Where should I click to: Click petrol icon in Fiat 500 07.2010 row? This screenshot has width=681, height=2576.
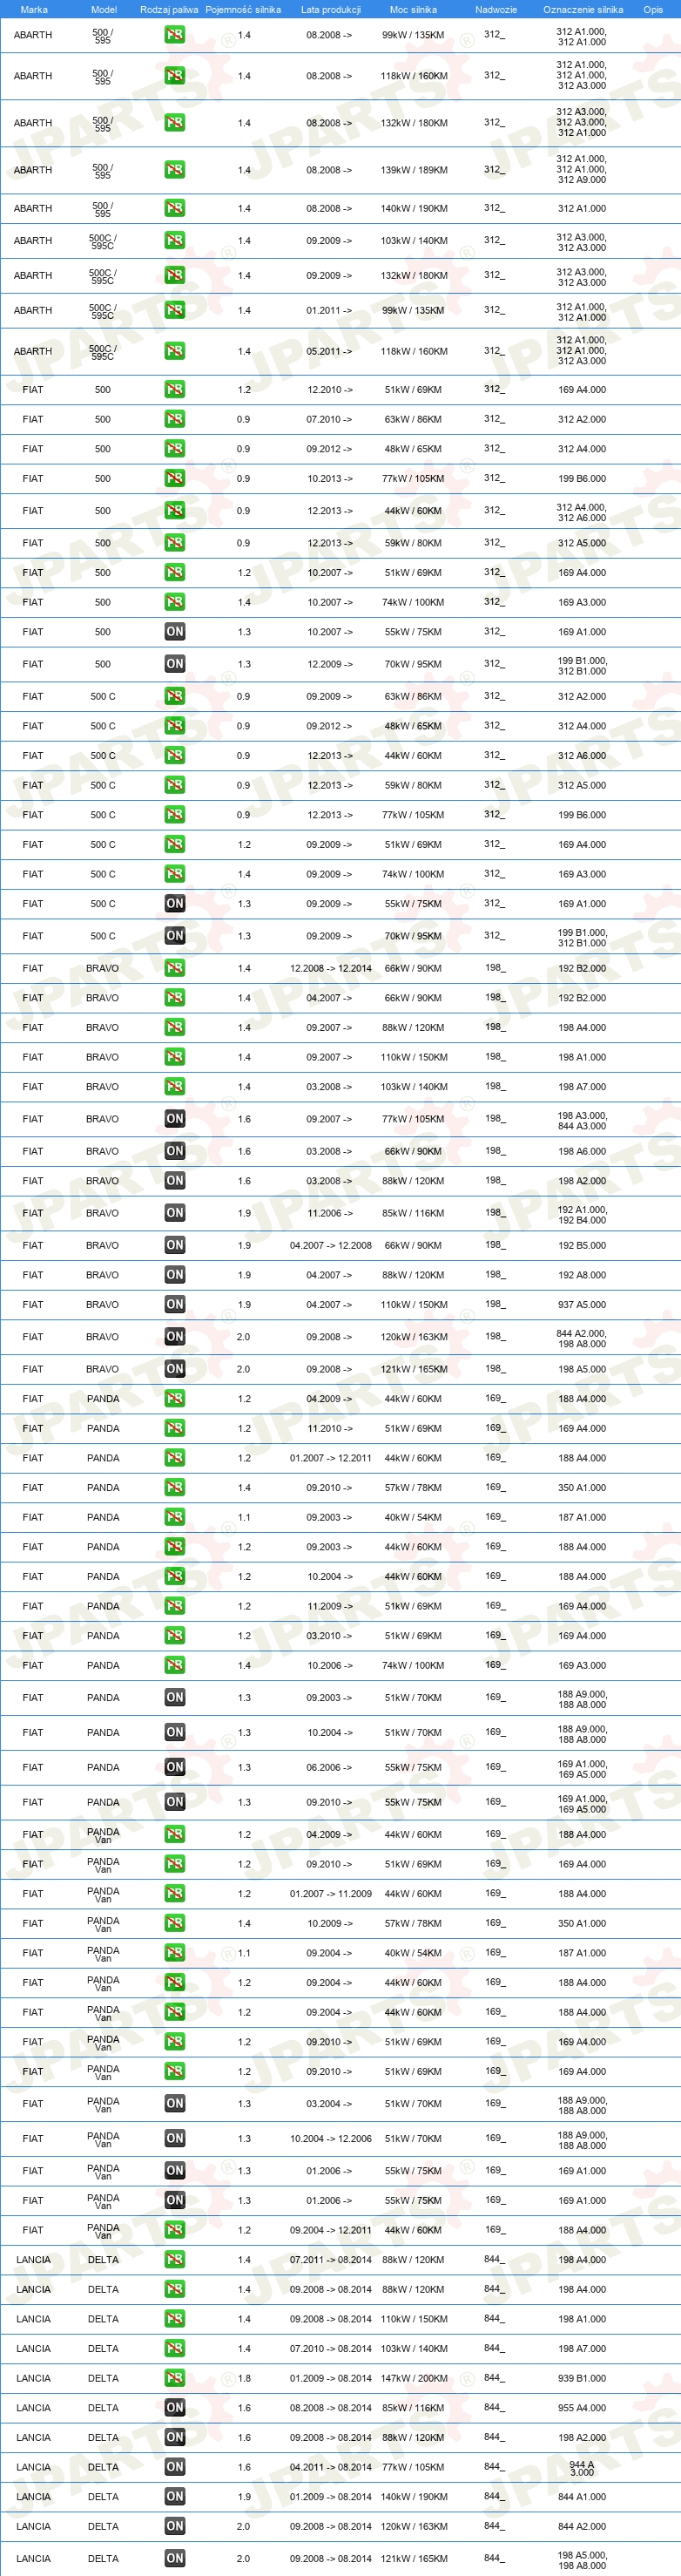pos(175,420)
